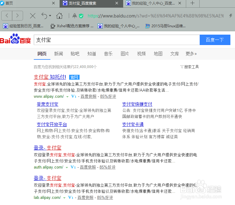Open 登录-支付宝 result for auth.alipay.com
This screenshot has height=205, width=235.
[x=48, y=148]
